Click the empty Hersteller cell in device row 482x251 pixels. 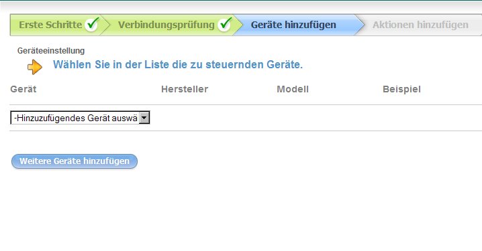215,118
